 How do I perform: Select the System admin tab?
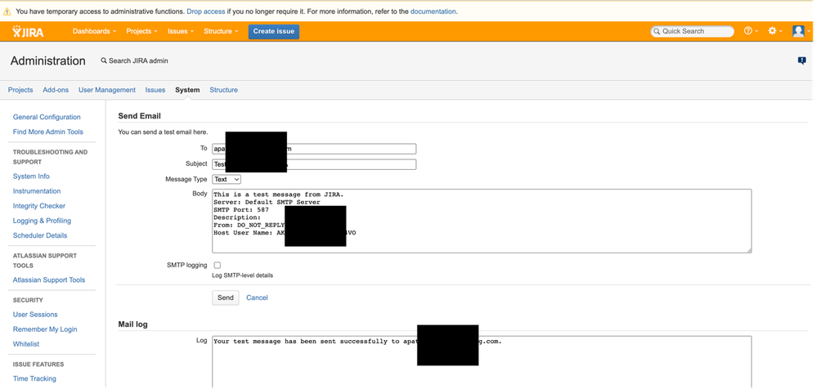pos(187,90)
